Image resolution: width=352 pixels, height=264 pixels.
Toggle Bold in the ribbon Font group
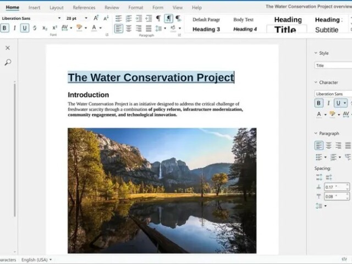pyautogui.click(x=4, y=28)
